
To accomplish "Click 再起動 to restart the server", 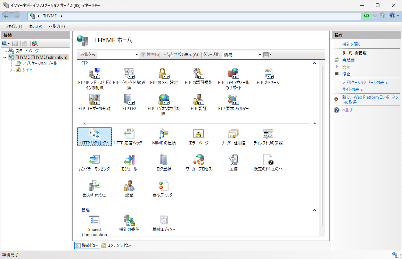I will (x=348, y=60).
